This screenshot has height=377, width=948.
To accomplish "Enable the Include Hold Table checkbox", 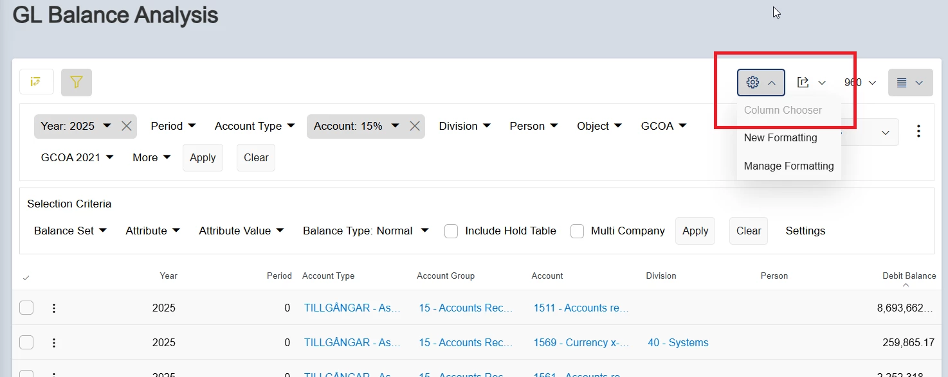I will point(451,231).
